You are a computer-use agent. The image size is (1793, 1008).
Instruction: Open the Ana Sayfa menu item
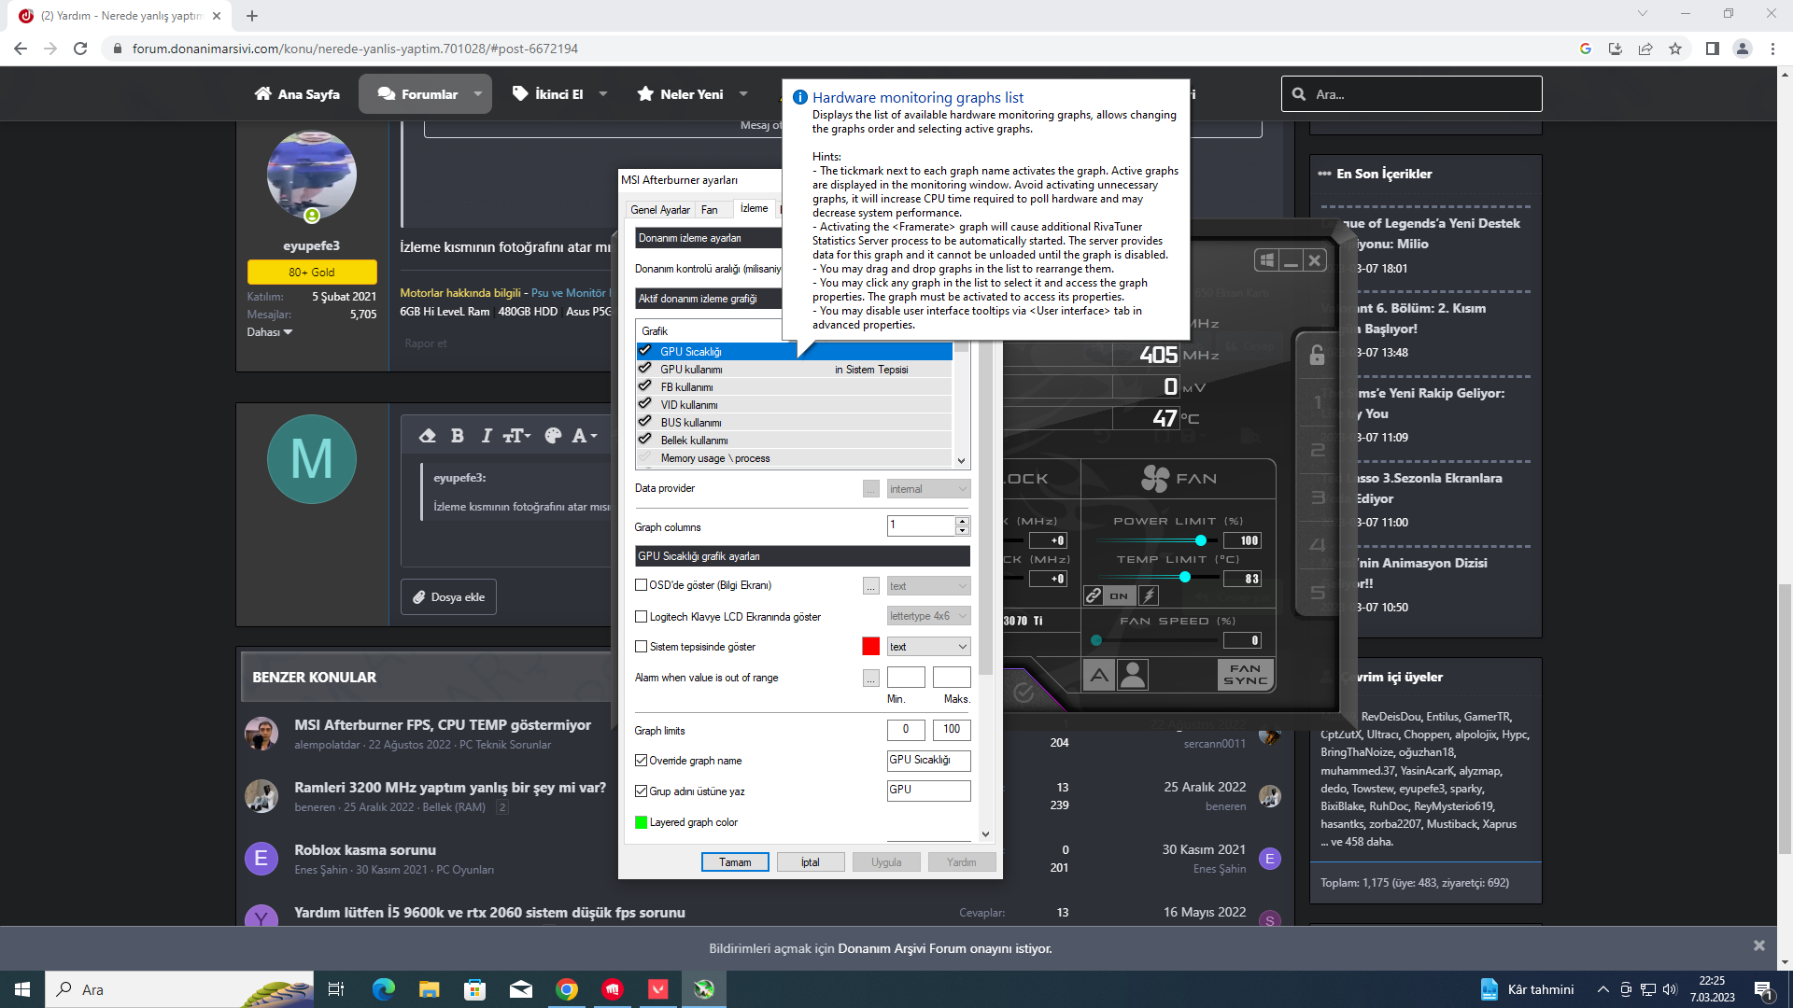pyautogui.click(x=297, y=94)
